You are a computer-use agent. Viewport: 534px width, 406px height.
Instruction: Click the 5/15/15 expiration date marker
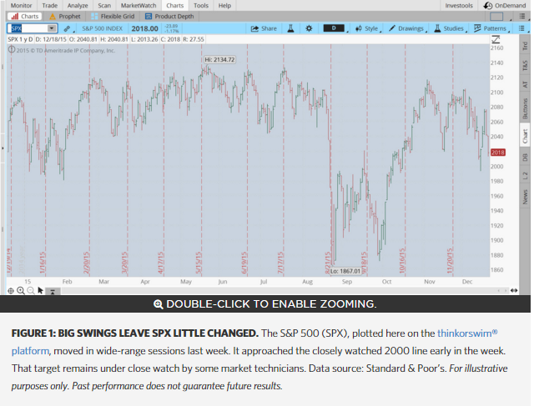199,263
